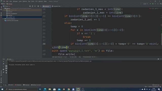Open Run panel settings gear
The width and height of the screenshot is (162, 91).
158,59
